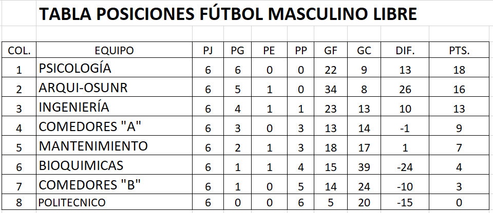This screenshot has height=213, width=493.
Task: Click the EQUIPO column header cell
Action: tap(114, 50)
